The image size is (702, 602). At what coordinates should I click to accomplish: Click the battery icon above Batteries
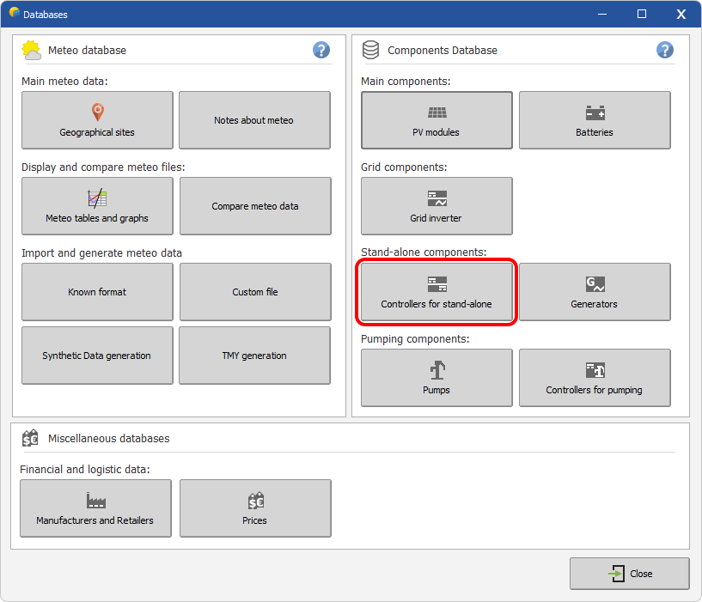[595, 112]
